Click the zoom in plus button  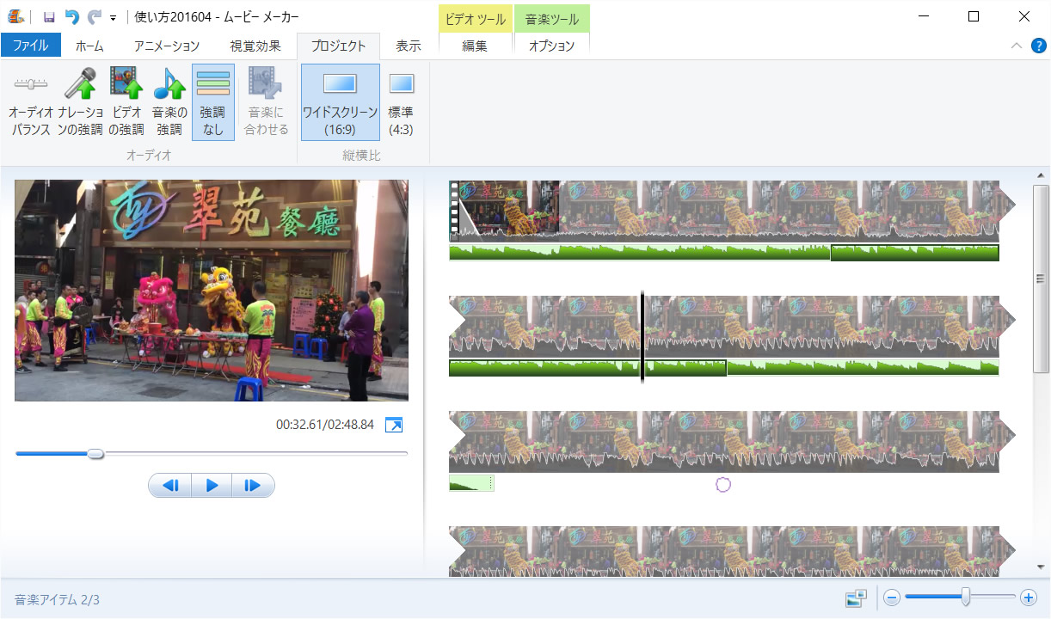[x=1028, y=598]
